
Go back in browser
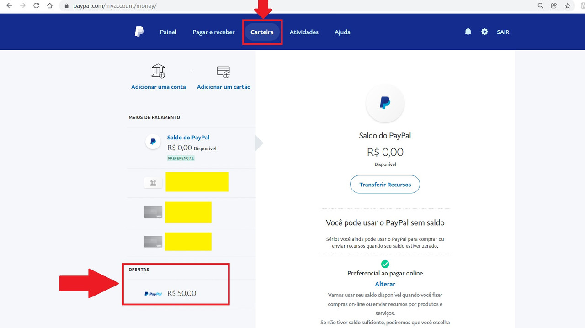point(9,6)
